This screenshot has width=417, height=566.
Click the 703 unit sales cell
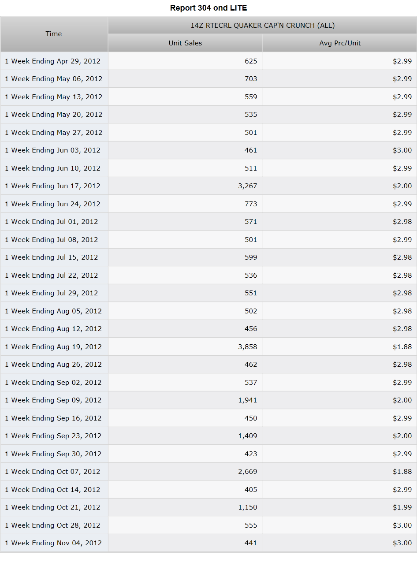(185, 79)
